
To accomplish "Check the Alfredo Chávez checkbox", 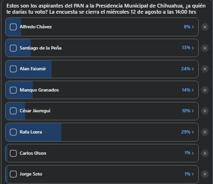I will click(x=13, y=27).
